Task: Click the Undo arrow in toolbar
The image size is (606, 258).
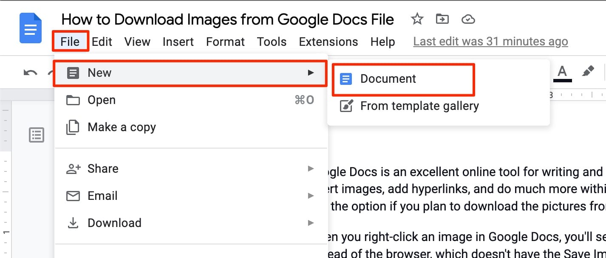Action: (x=30, y=73)
